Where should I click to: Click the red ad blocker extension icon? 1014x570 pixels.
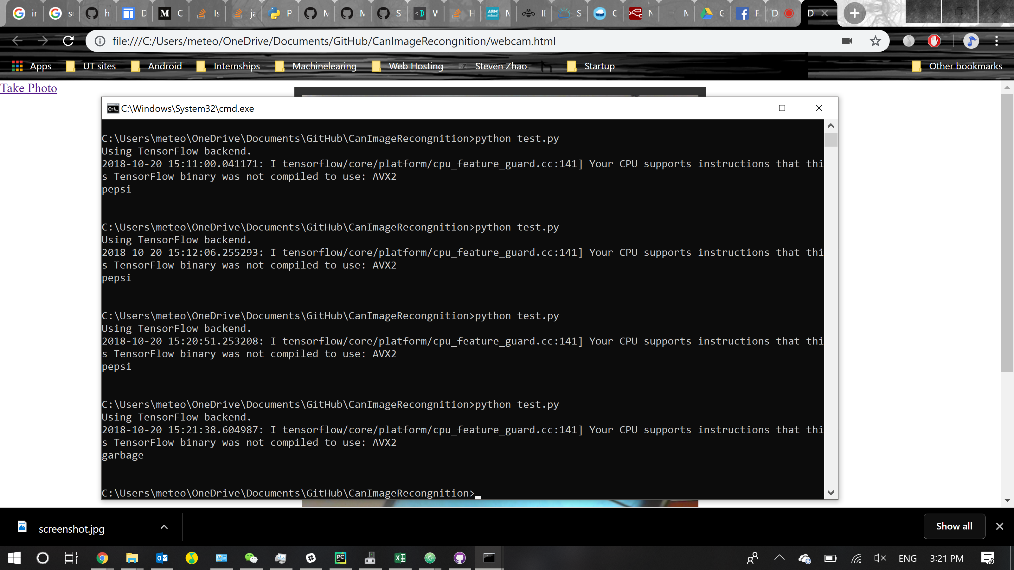[x=934, y=41]
